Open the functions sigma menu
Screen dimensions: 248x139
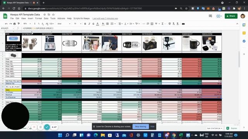coord(162,24)
